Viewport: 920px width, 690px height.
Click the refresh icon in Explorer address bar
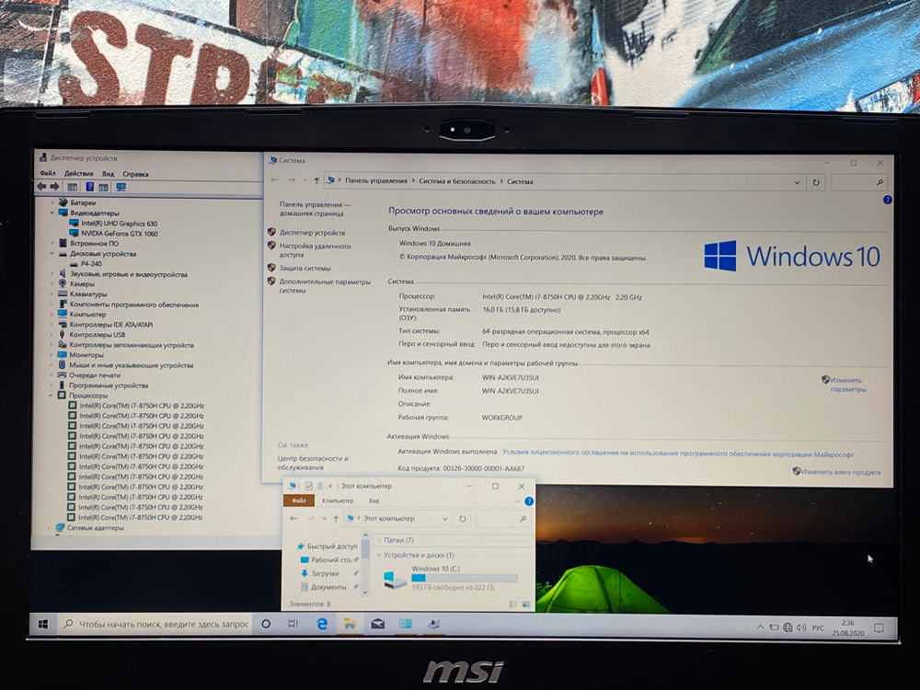coord(462,519)
